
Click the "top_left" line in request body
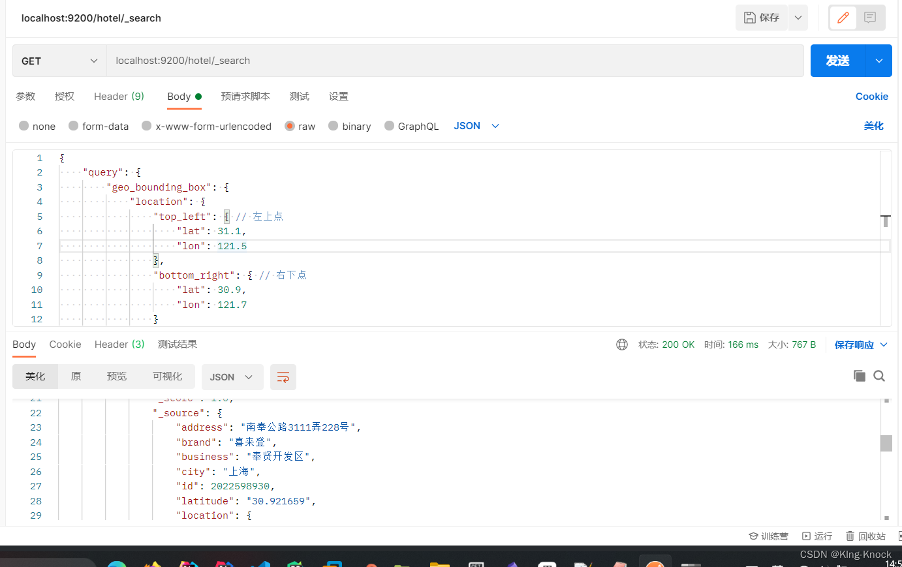click(x=218, y=217)
